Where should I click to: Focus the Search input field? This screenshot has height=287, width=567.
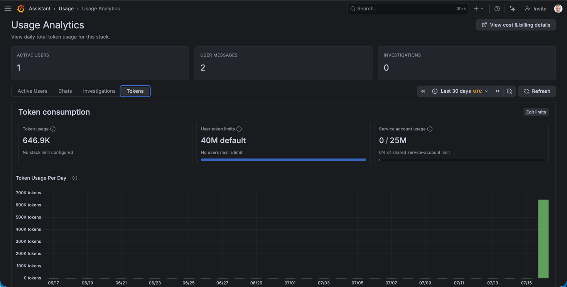(408, 8)
